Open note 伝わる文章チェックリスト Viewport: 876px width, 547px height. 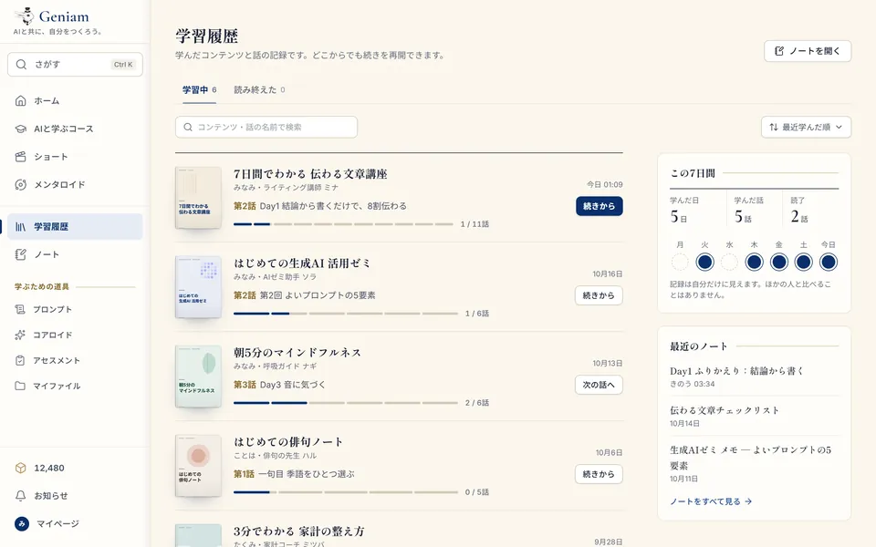tap(724, 410)
